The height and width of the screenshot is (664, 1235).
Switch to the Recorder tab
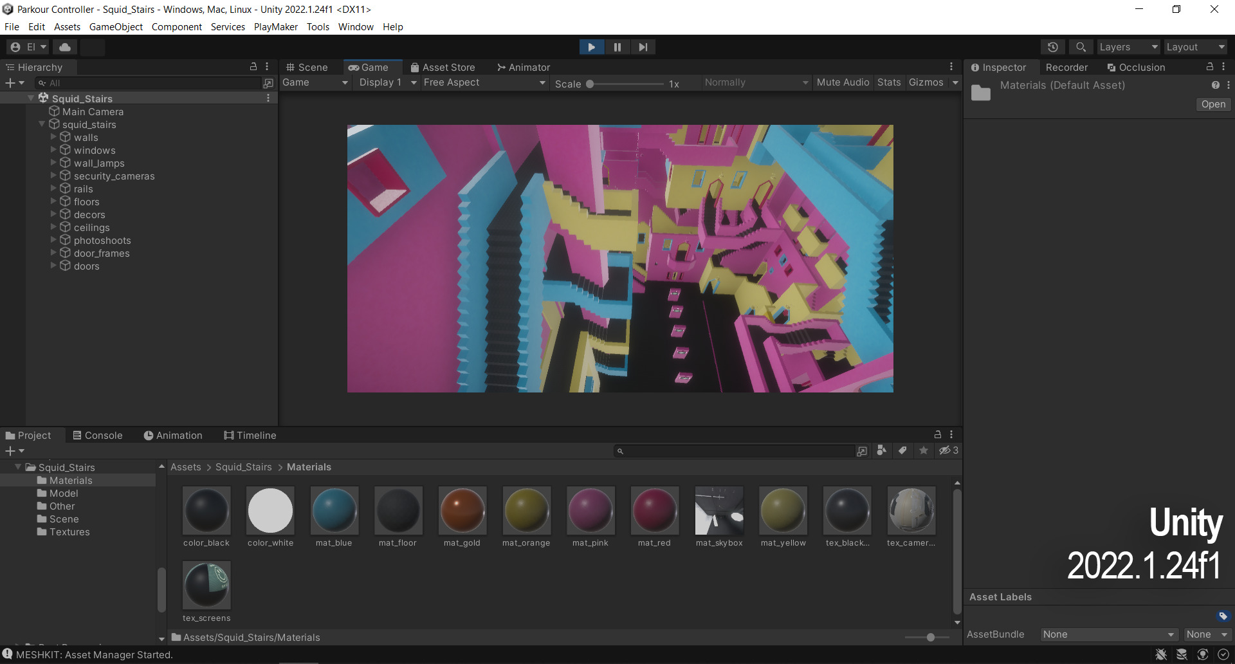[1066, 67]
